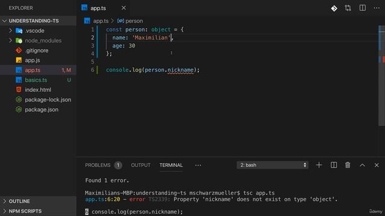This screenshot has width=385, height=216.
Task: Click the app.ts breadcrumb file icon
Action: [87, 21]
